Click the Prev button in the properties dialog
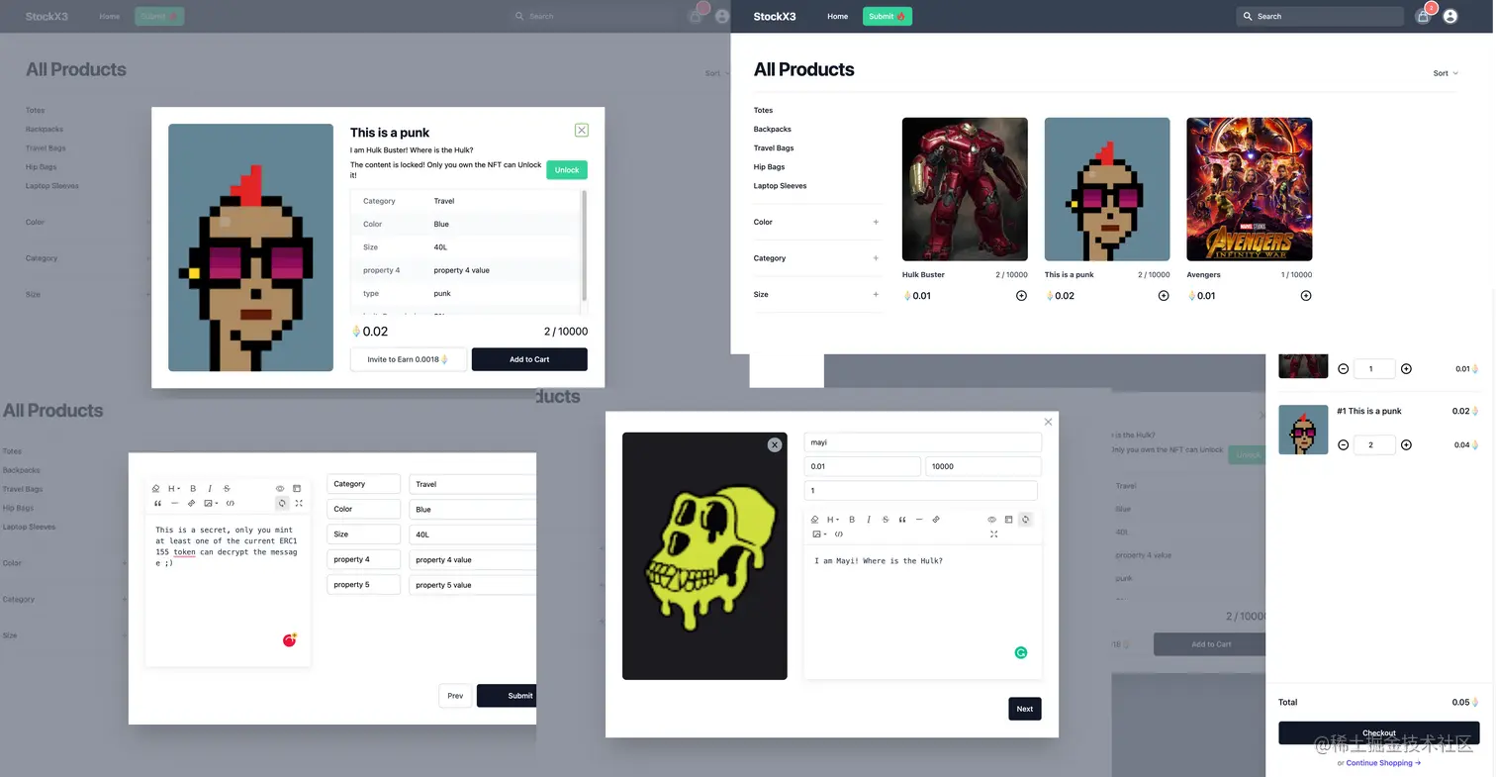 coord(455,696)
